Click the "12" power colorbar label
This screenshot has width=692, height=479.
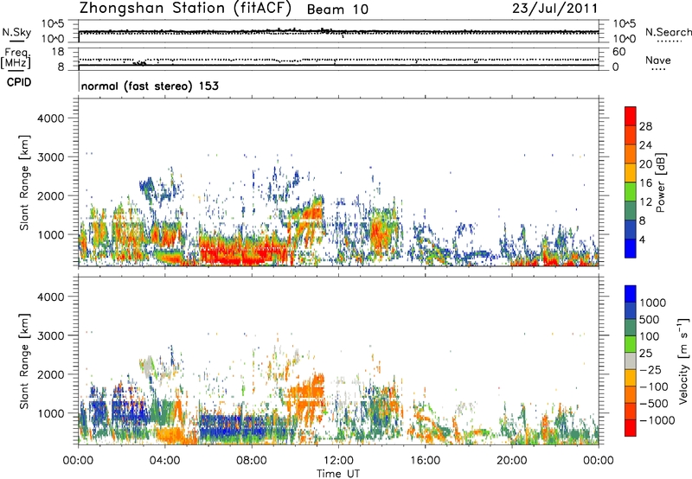pos(645,202)
